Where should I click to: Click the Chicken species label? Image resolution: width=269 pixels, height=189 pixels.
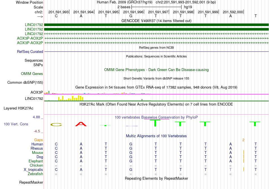tap(36, 165)
